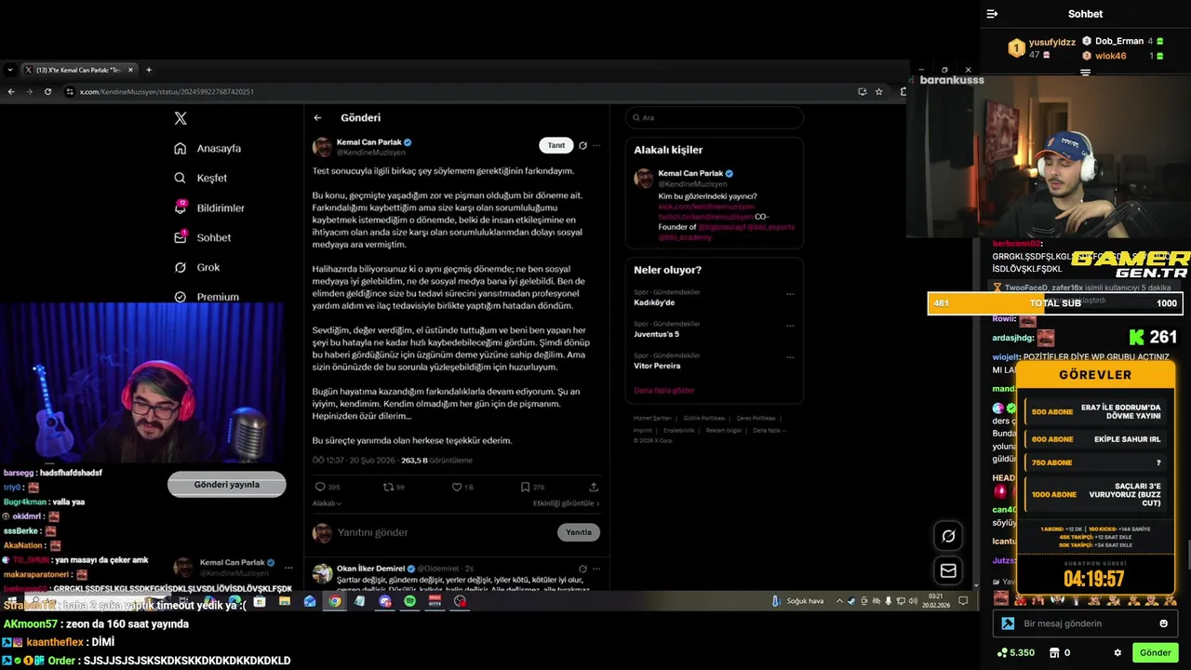Collapse the Sohbet chat panel icon

click(992, 14)
